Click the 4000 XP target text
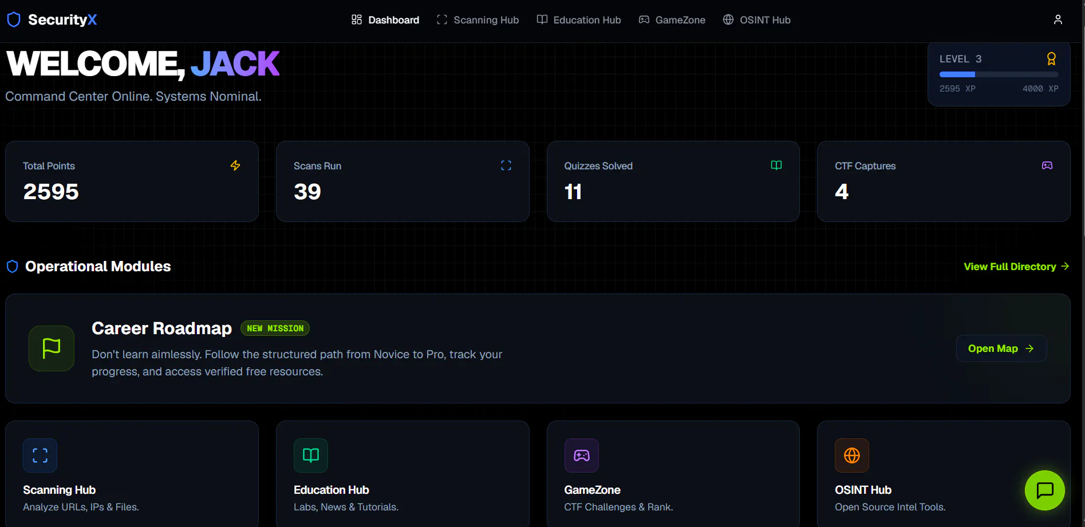 coord(1040,89)
